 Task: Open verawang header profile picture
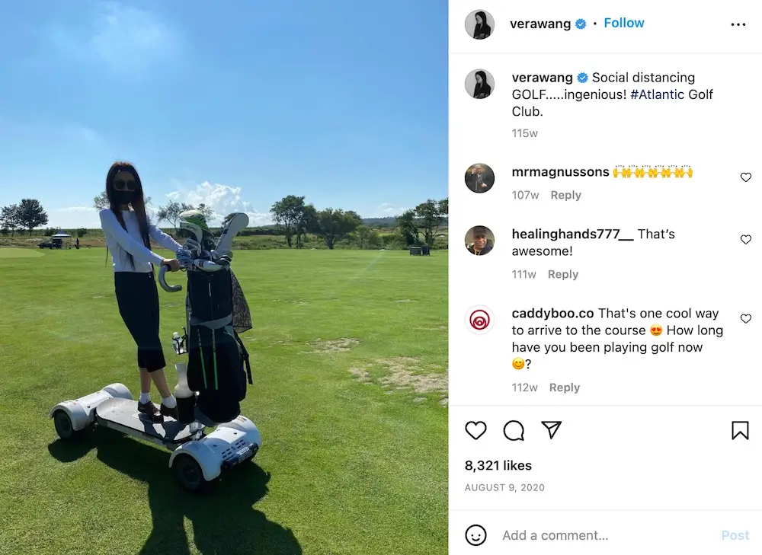coord(479,24)
